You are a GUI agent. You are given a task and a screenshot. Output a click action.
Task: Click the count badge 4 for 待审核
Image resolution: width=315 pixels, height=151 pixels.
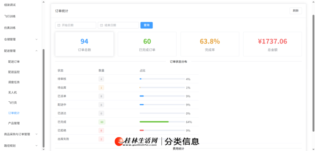click(101, 79)
